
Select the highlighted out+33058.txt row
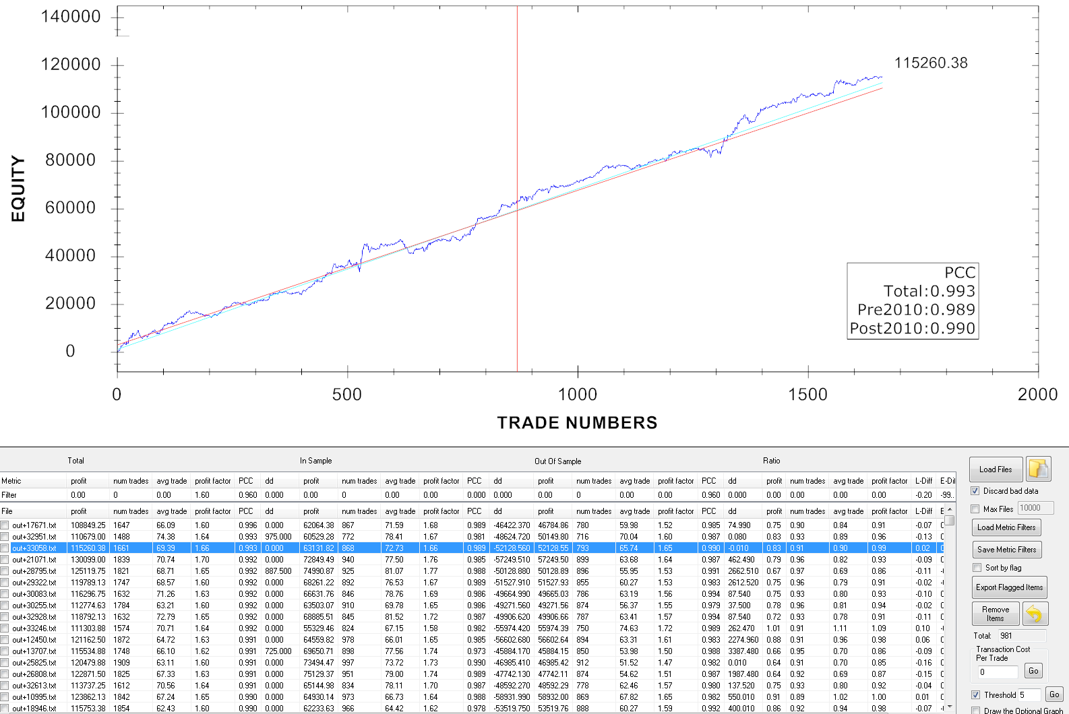(x=472, y=548)
